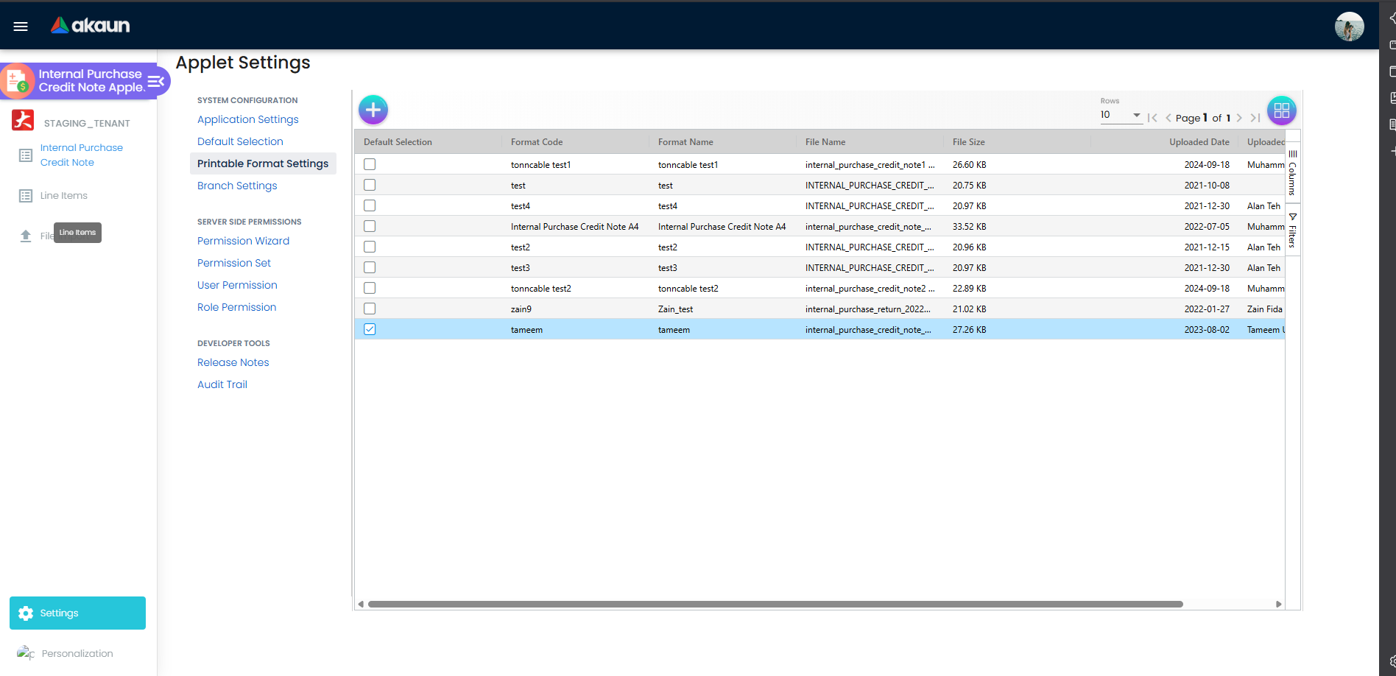Open Line Items sidebar link
This screenshot has width=1396, height=676.
pyautogui.click(x=64, y=196)
